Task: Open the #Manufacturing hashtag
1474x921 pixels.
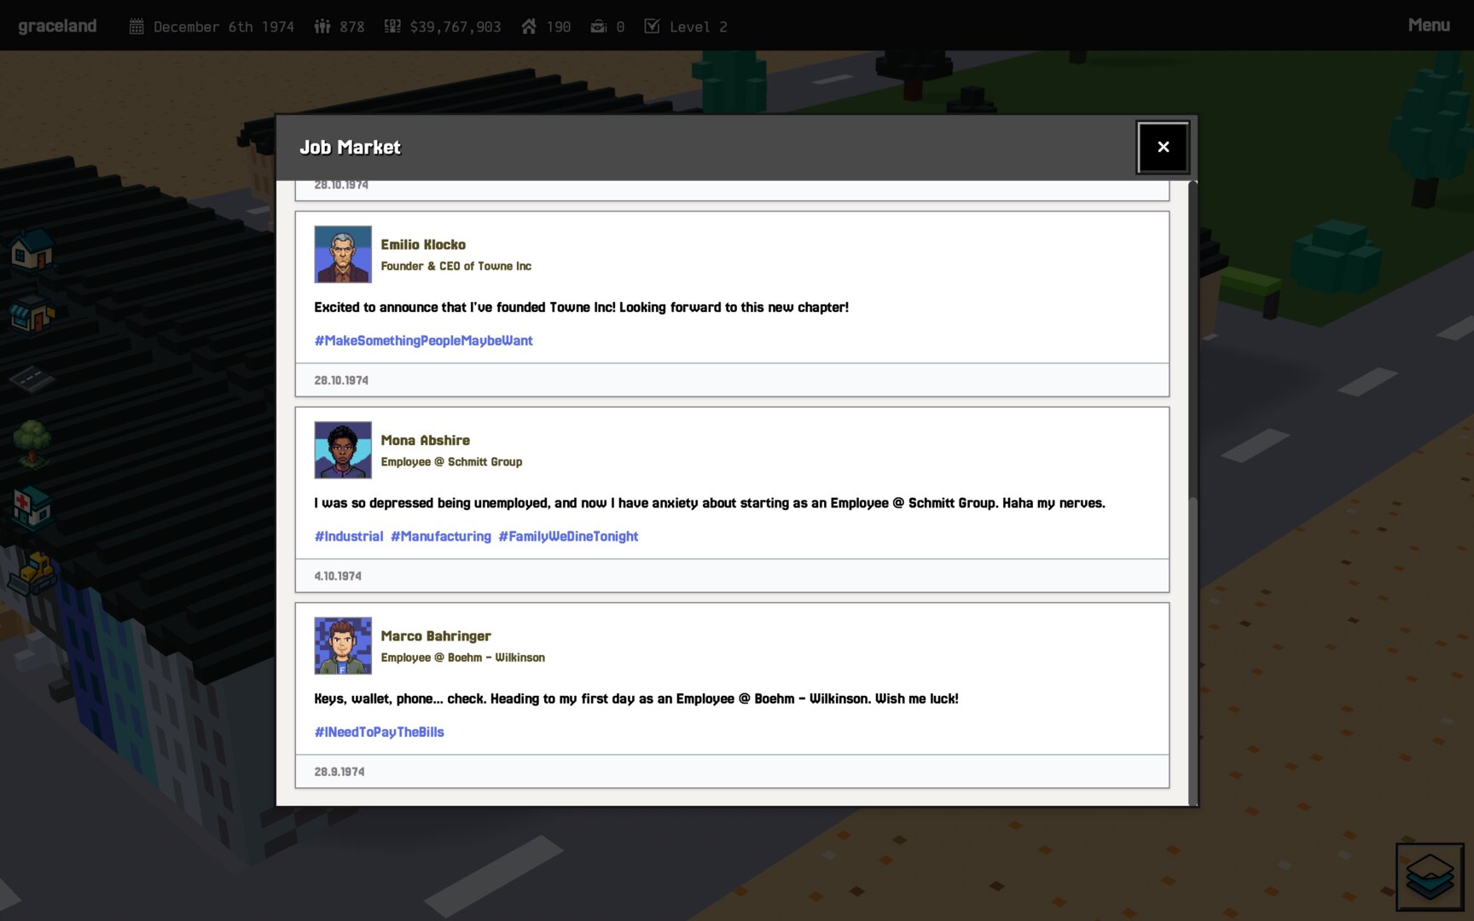Action: 441,536
